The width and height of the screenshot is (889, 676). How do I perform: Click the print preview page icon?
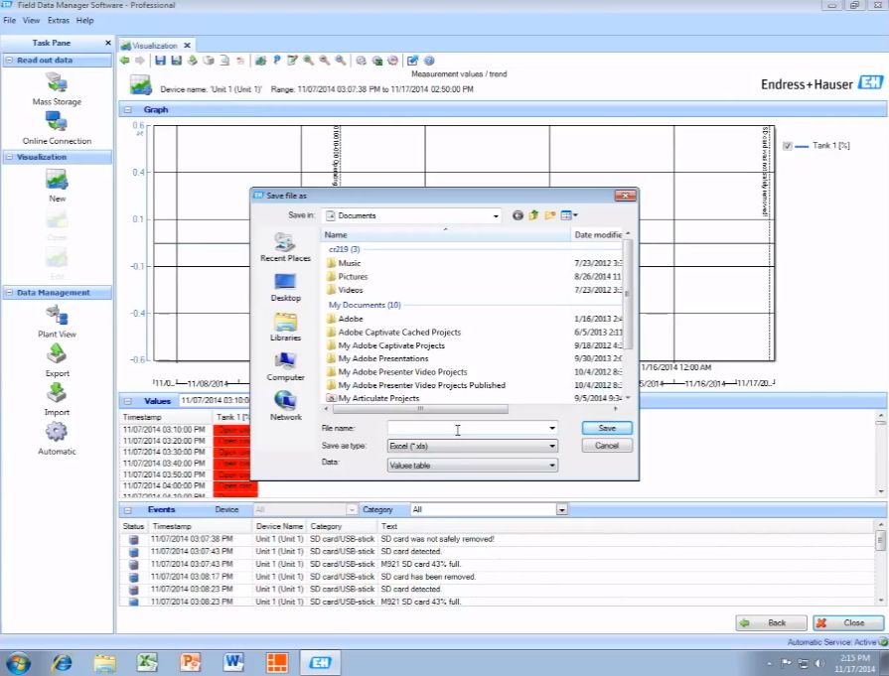tap(225, 61)
